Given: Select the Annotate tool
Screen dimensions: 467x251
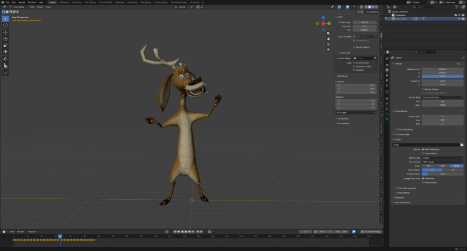Looking at the screenshot, I should 5,59.
